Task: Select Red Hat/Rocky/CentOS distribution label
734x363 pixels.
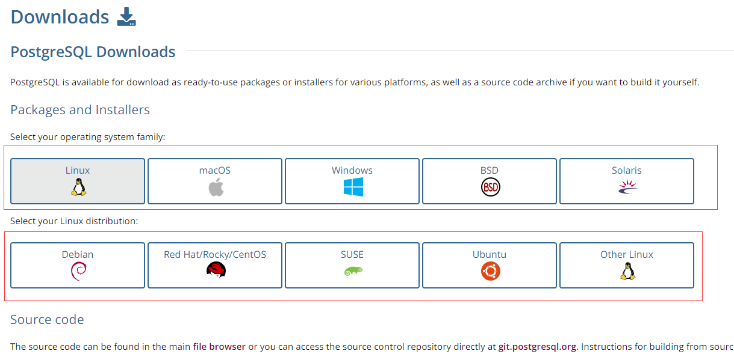Action: click(x=215, y=255)
